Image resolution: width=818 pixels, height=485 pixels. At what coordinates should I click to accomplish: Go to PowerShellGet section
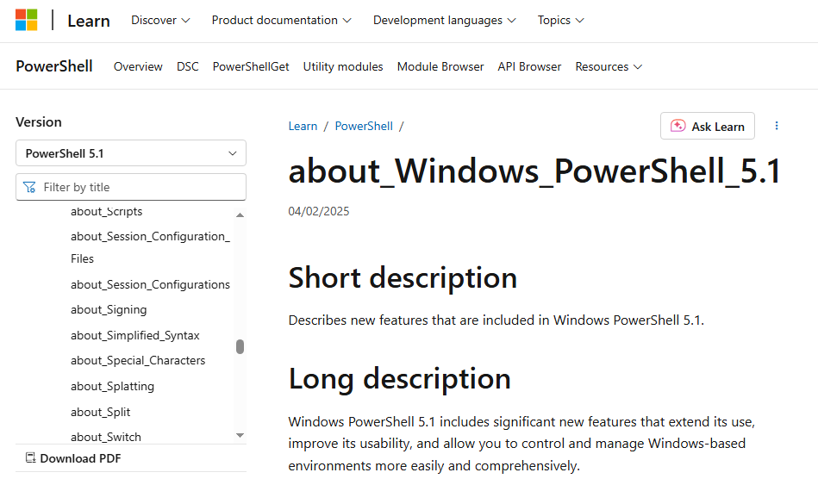(x=251, y=66)
